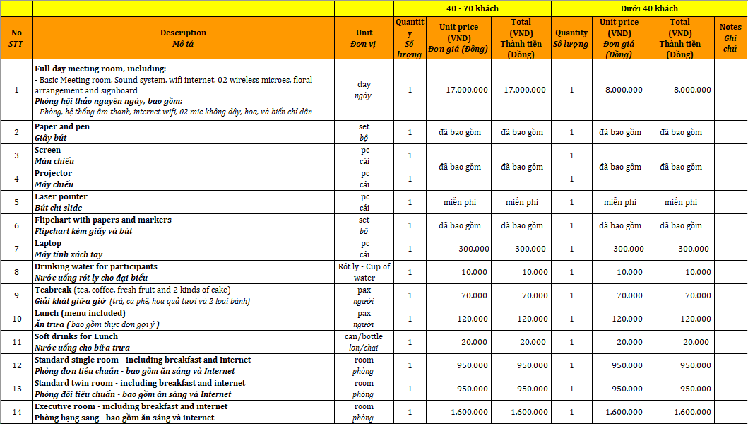
Task: Select 'Flipchart with papers and markers' cell
Action: 184,225
